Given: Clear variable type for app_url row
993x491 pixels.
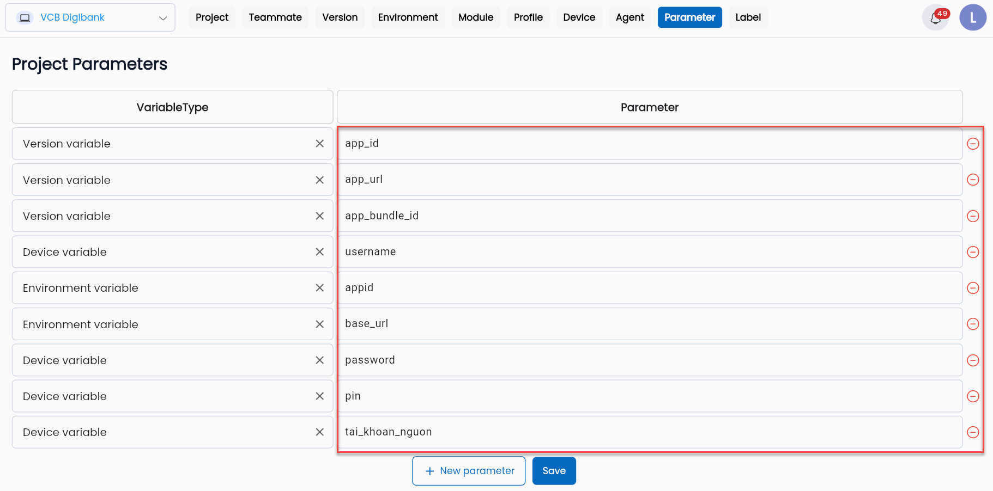Looking at the screenshot, I should tap(320, 180).
